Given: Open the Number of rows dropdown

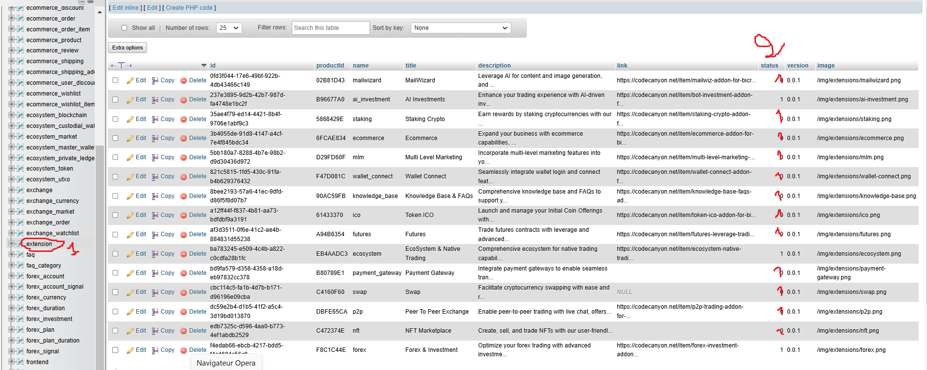Looking at the screenshot, I should [x=229, y=28].
